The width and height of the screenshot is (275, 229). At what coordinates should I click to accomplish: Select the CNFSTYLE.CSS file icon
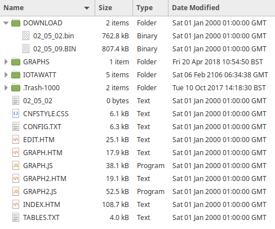tap(16, 114)
